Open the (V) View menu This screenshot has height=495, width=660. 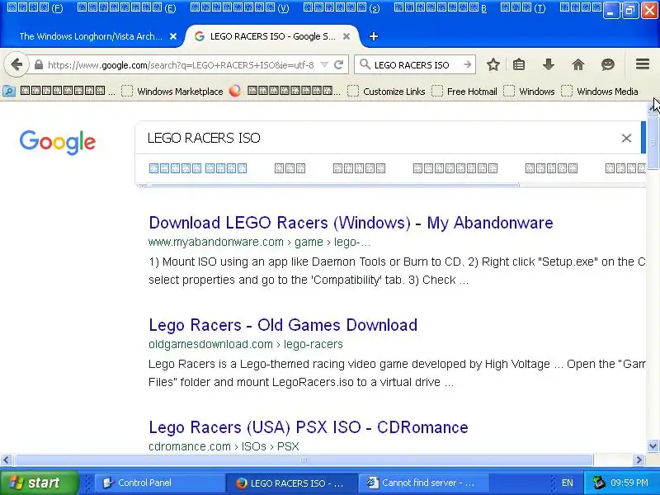(x=240, y=7)
